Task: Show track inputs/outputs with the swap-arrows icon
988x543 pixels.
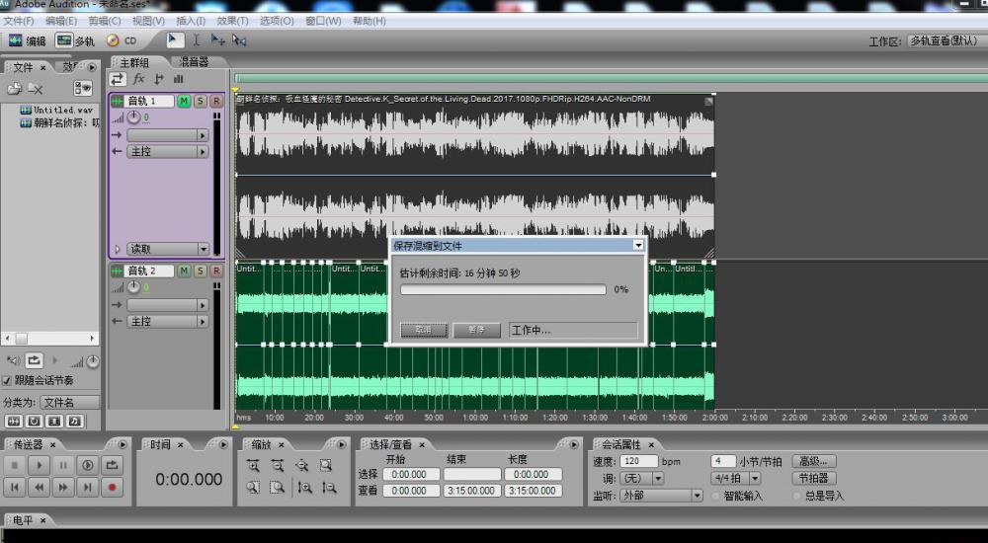Action: click(x=118, y=79)
